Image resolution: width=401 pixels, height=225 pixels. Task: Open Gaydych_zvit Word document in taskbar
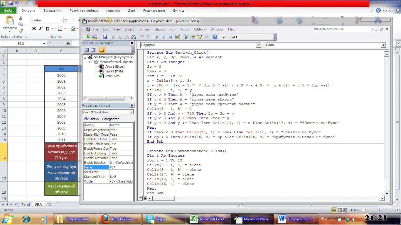296,219
